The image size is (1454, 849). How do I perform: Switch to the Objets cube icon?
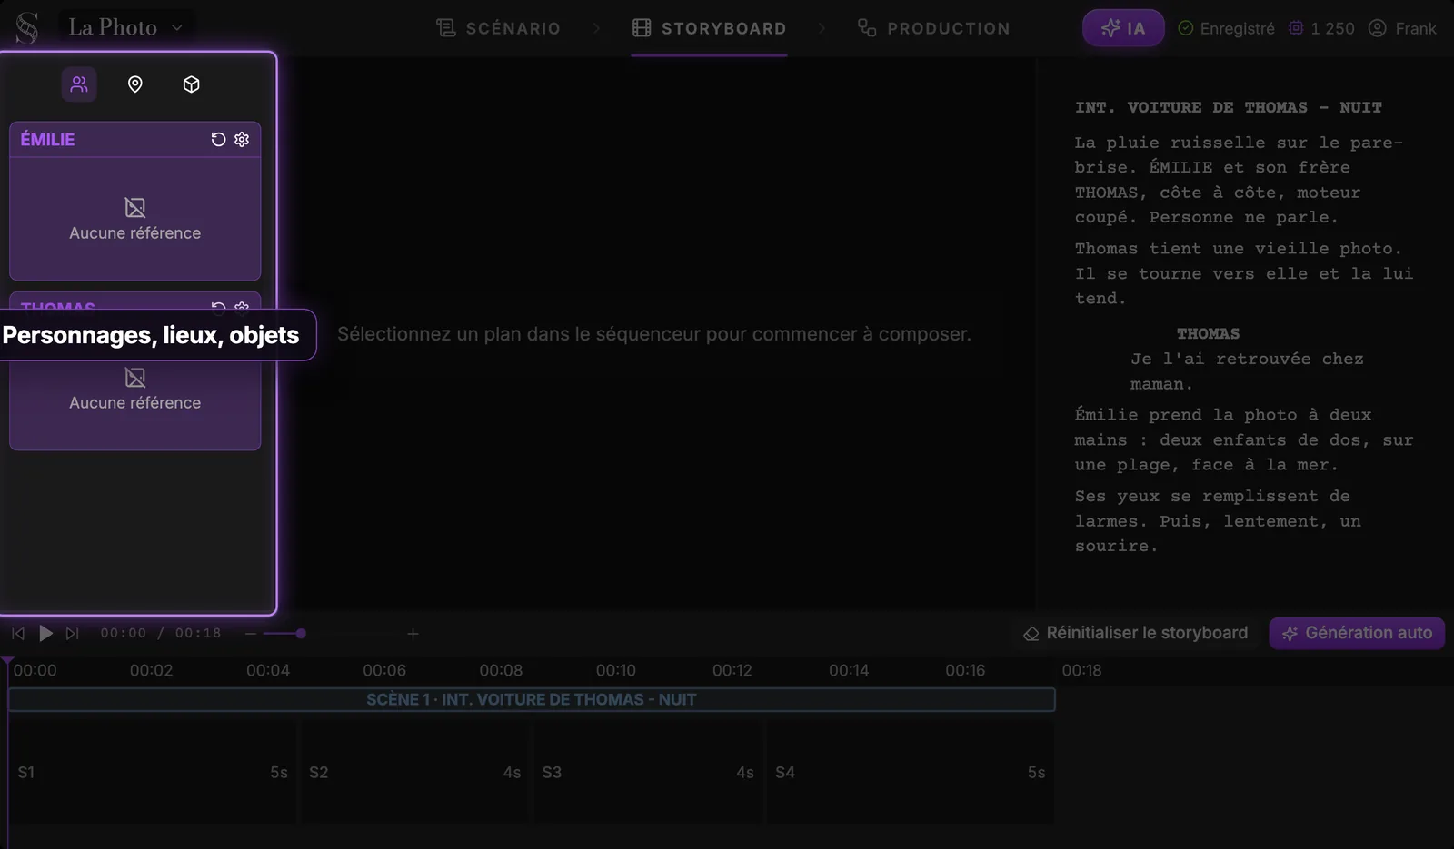pyautogui.click(x=191, y=84)
